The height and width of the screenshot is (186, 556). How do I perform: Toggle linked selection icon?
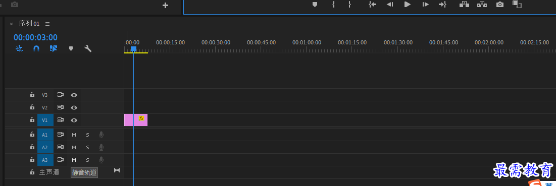click(x=54, y=48)
